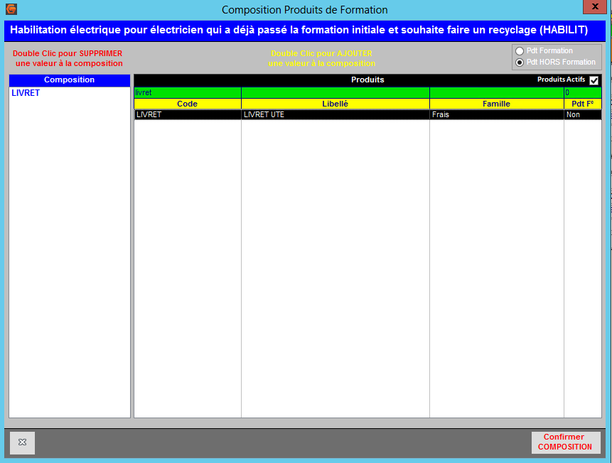Click the green Famille filter field
Image resolution: width=612 pixels, height=463 pixels.
click(x=496, y=92)
